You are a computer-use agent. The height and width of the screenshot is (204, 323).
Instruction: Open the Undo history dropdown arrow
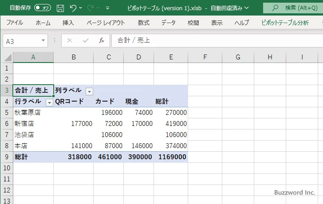click(81, 8)
